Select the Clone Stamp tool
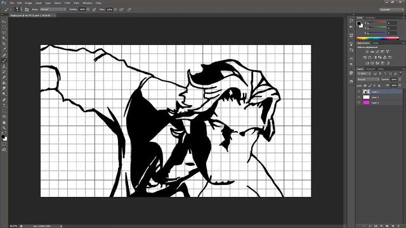The image size is (406, 228). point(4,66)
